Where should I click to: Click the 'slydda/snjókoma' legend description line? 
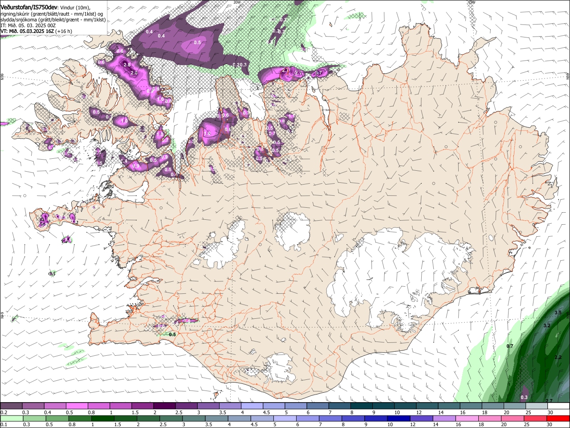(x=53, y=20)
